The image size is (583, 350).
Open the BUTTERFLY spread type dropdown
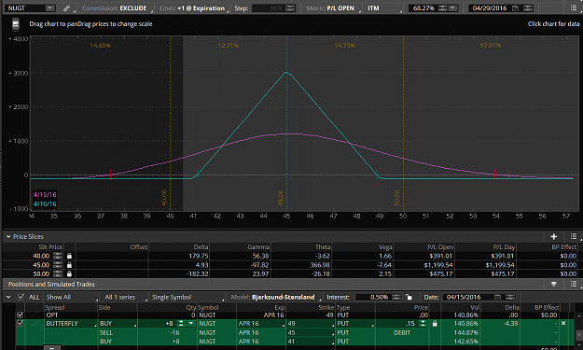pos(70,324)
